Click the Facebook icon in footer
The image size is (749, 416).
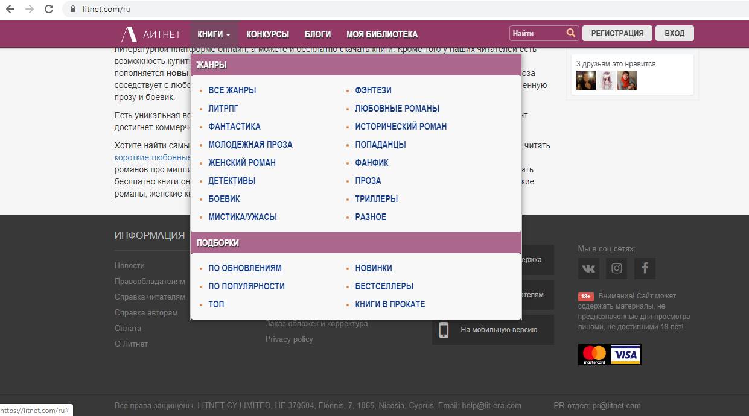pyautogui.click(x=645, y=268)
